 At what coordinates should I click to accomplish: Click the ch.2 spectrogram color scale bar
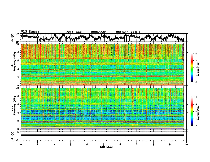click(x=192, y=111)
